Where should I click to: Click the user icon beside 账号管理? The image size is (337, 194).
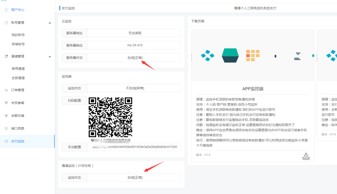tap(6, 23)
